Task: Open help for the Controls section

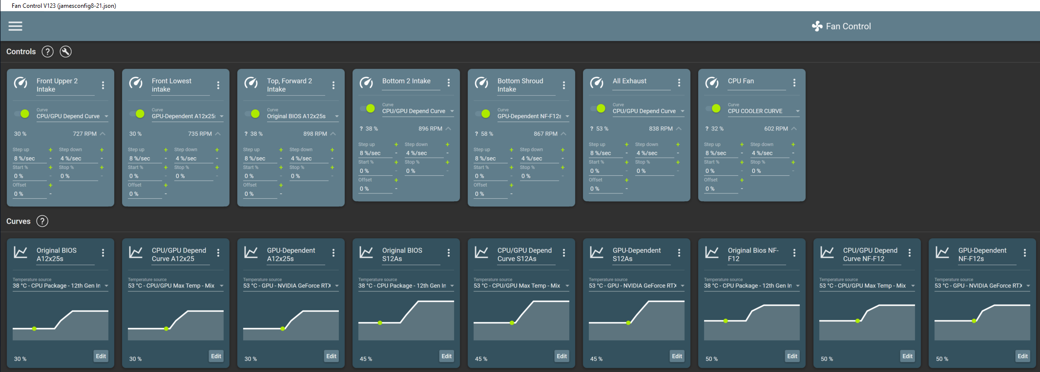Action: coord(47,51)
